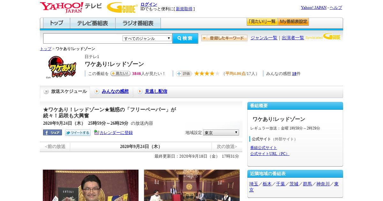The height and width of the screenshot is (201, 383).
Task: Select the トップ navigation tab
Action: click(56, 23)
